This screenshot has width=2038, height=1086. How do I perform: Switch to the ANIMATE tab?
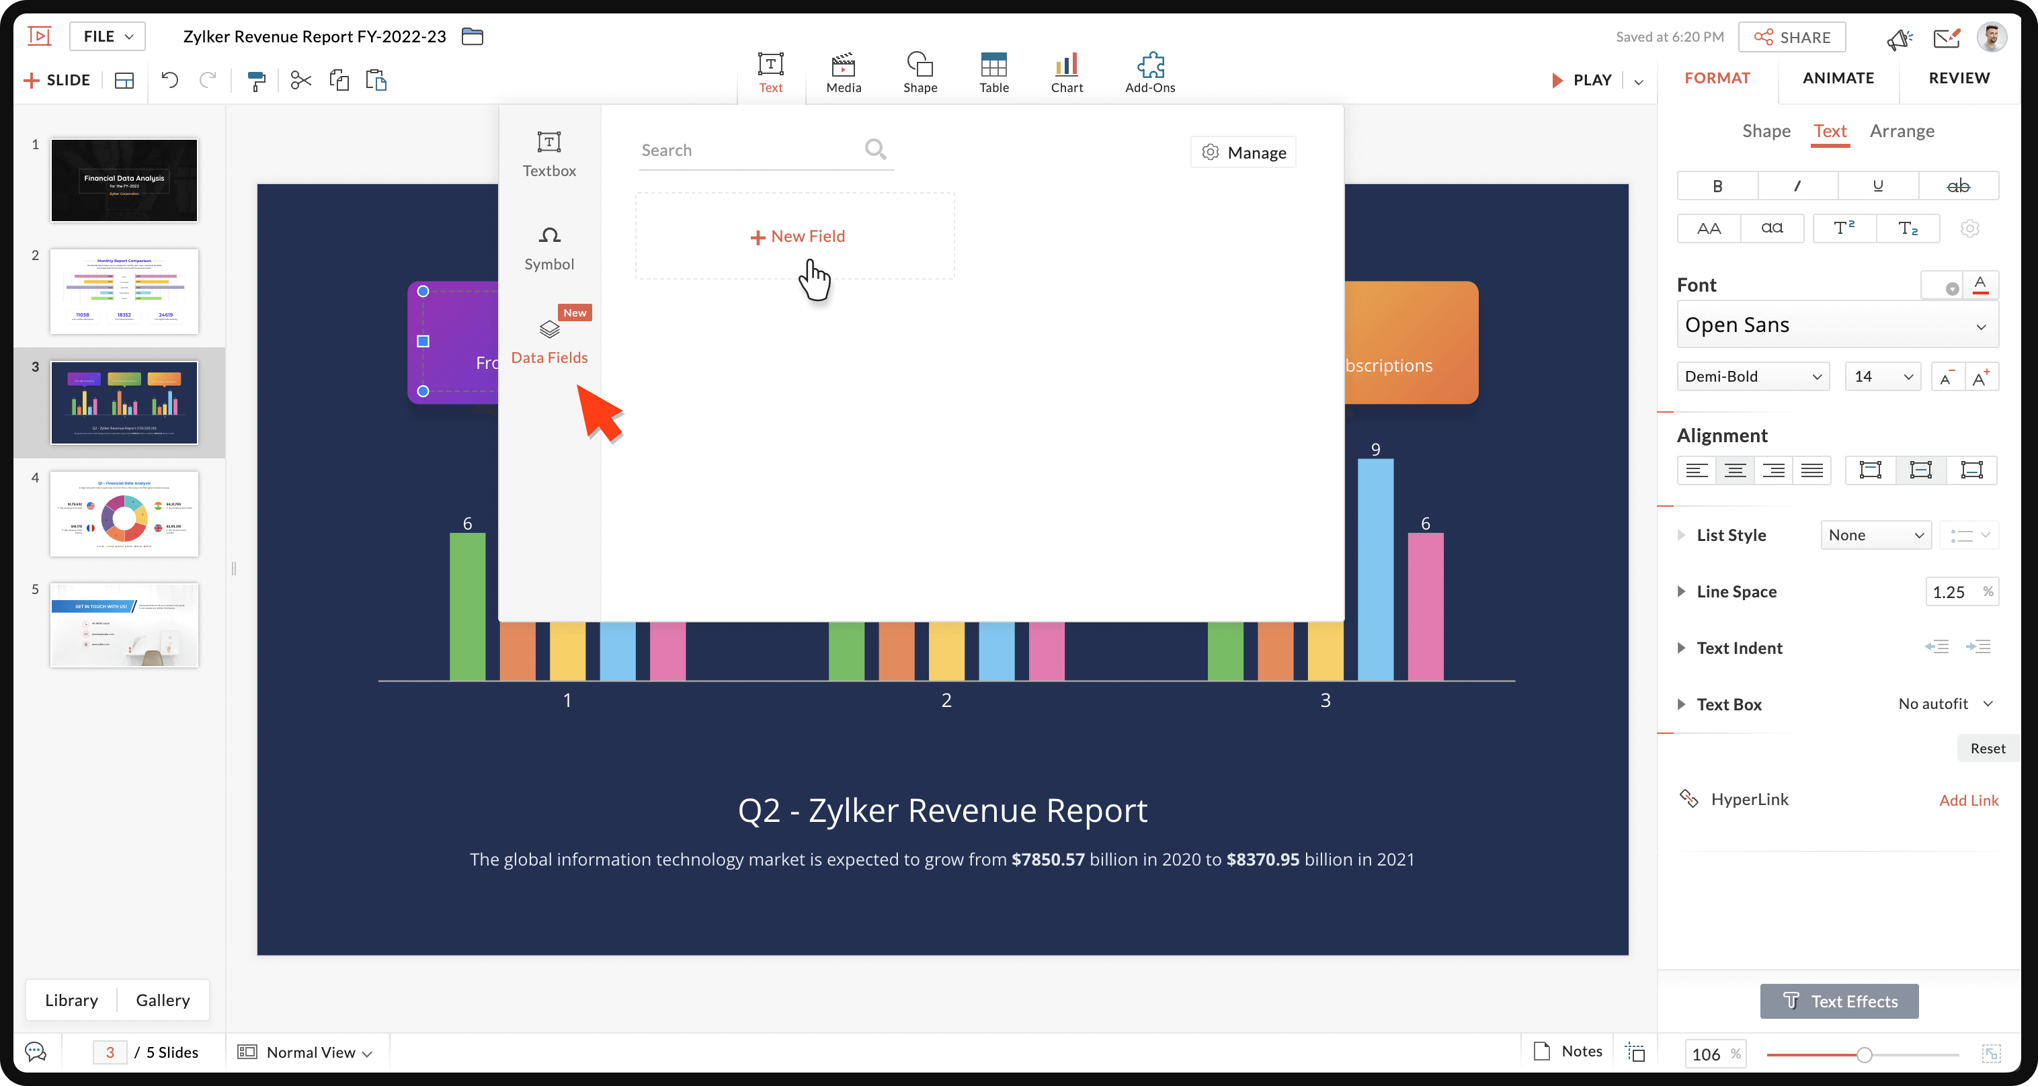pos(1838,77)
